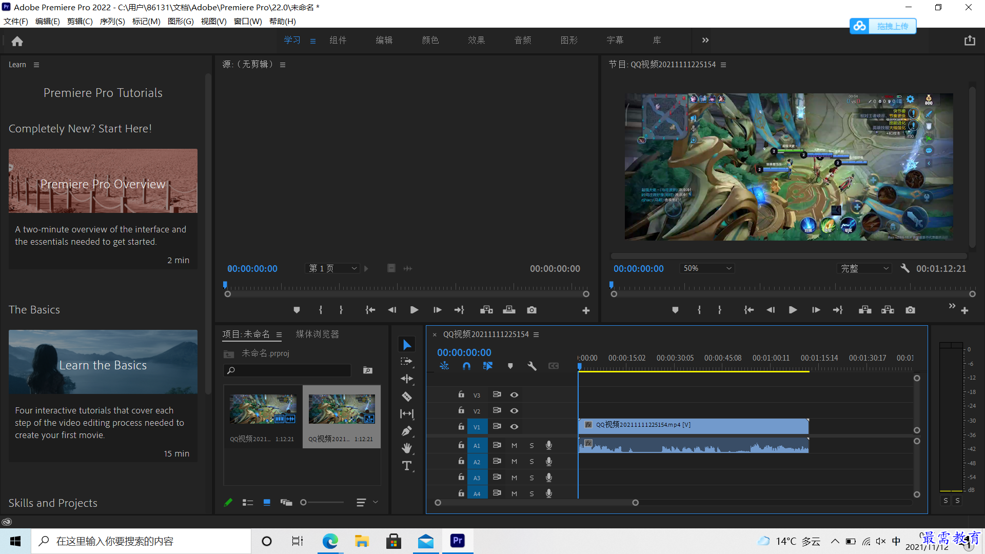This screenshot has height=554, width=985.
Task: Open the Learn panel menu
Action: 36,65
